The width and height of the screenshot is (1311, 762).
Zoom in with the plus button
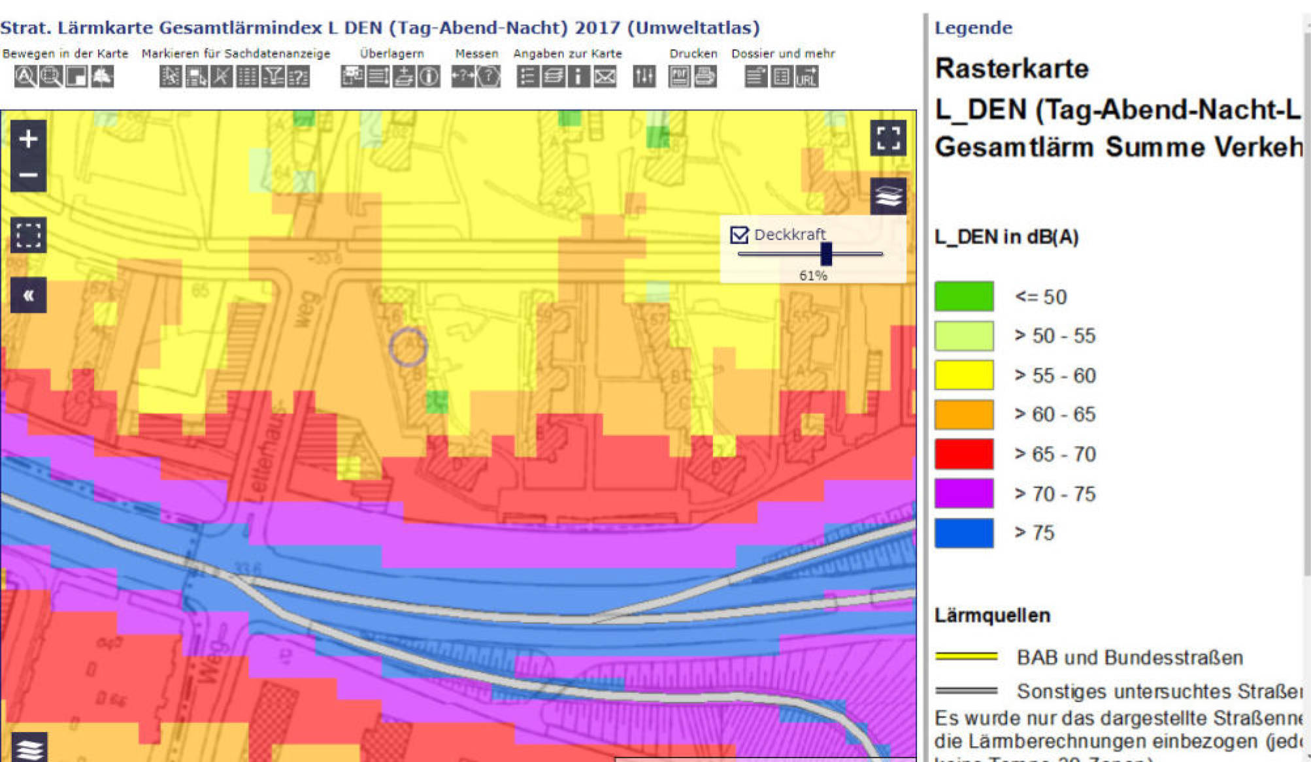click(28, 138)
